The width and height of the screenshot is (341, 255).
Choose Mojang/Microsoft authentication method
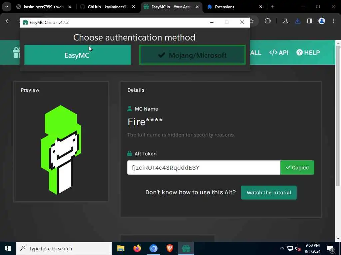point(192,55)
